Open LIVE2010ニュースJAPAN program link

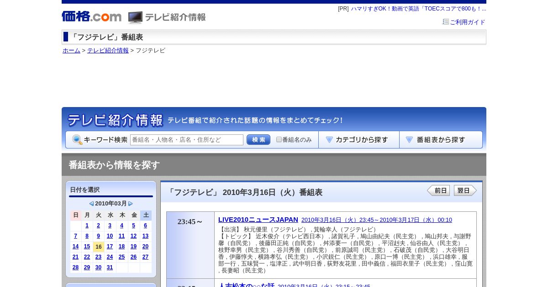tap(258, 220)
